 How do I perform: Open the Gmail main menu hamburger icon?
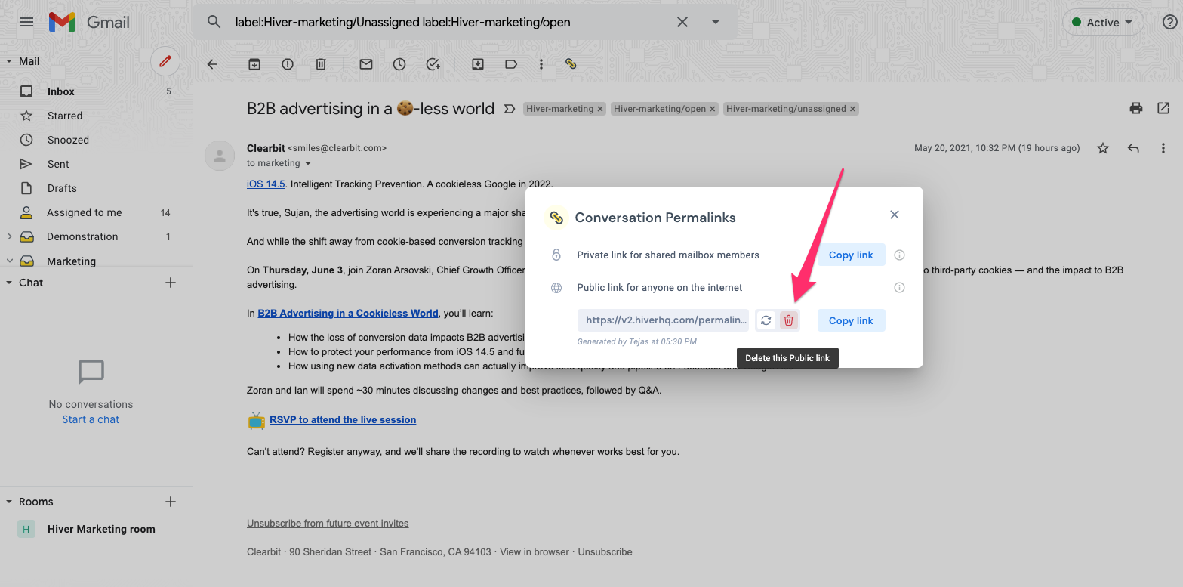(x=26, y=22)
